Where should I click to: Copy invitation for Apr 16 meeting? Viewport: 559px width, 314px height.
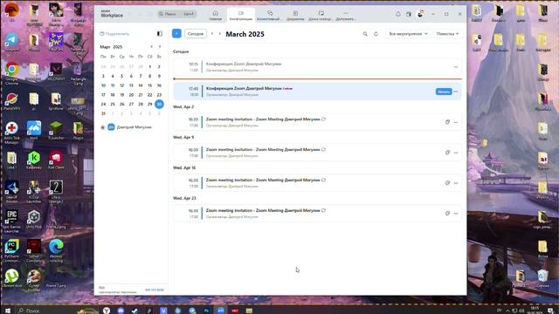point(447,183)
